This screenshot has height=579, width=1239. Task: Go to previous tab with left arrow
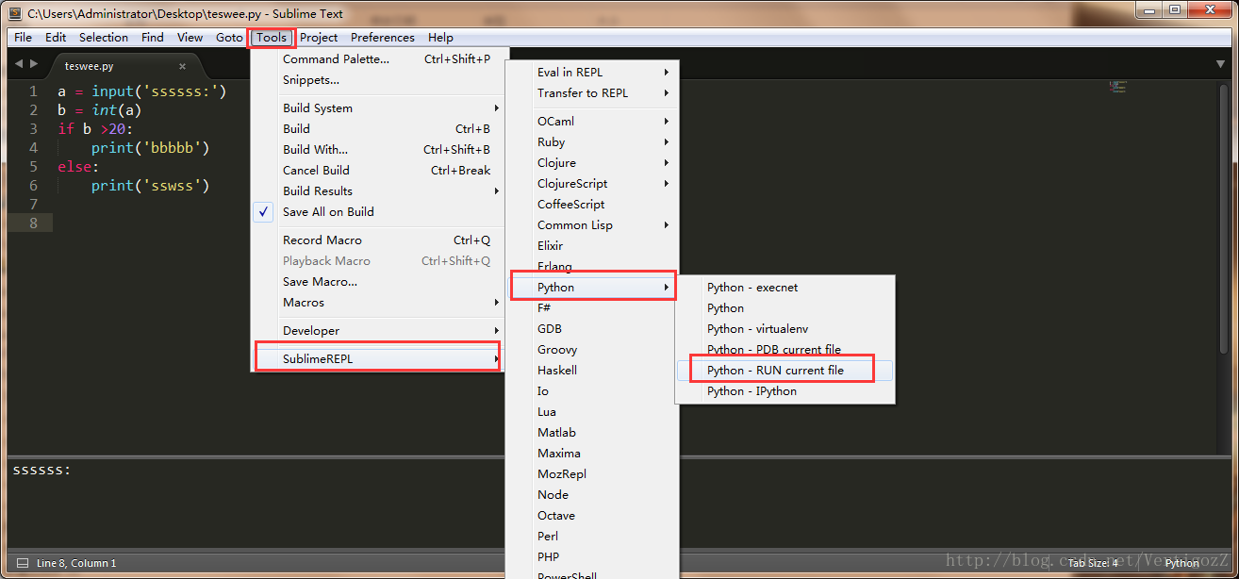[18, 64]
